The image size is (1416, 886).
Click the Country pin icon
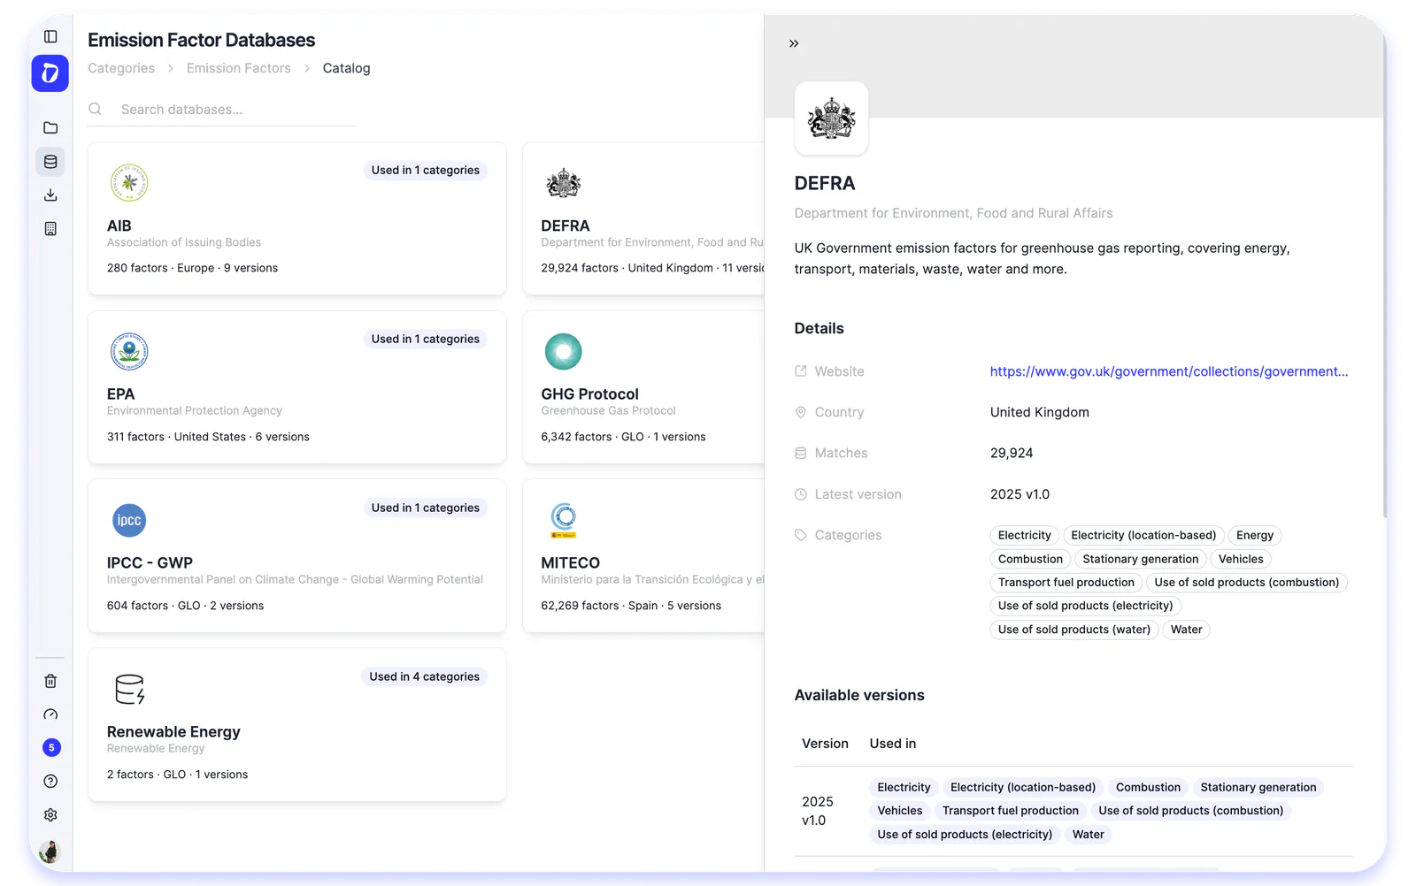click(x=801, y=412)
